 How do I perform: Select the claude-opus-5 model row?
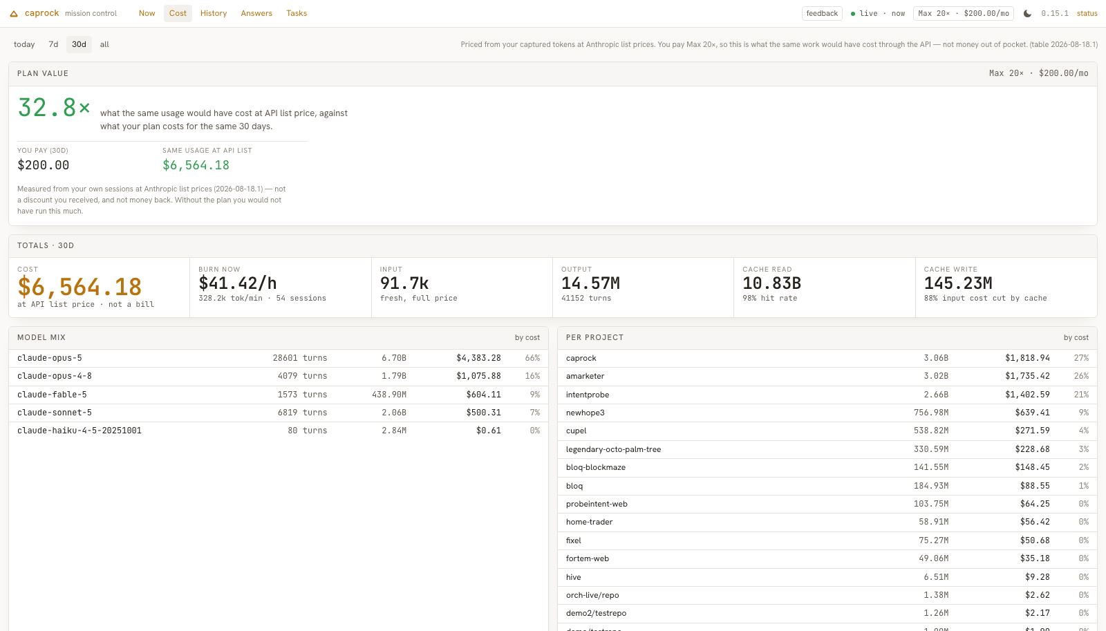(x=279, y=358)
